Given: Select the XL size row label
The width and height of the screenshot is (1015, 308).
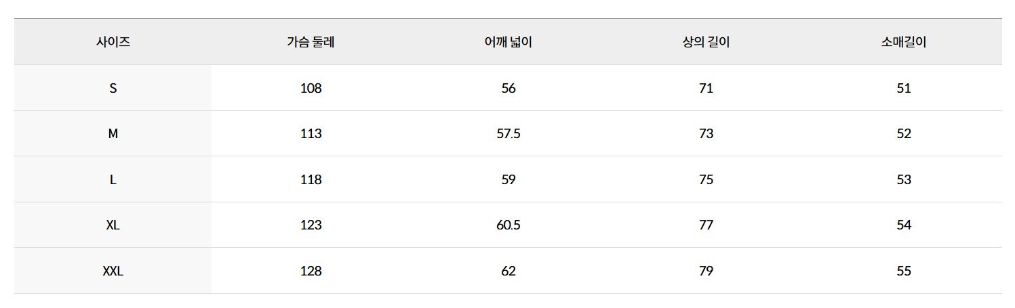Looking at the screenshot, I should click(113, 225).
